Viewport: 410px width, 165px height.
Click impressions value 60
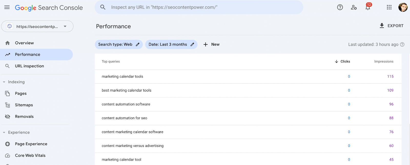(x=391, y=146)
